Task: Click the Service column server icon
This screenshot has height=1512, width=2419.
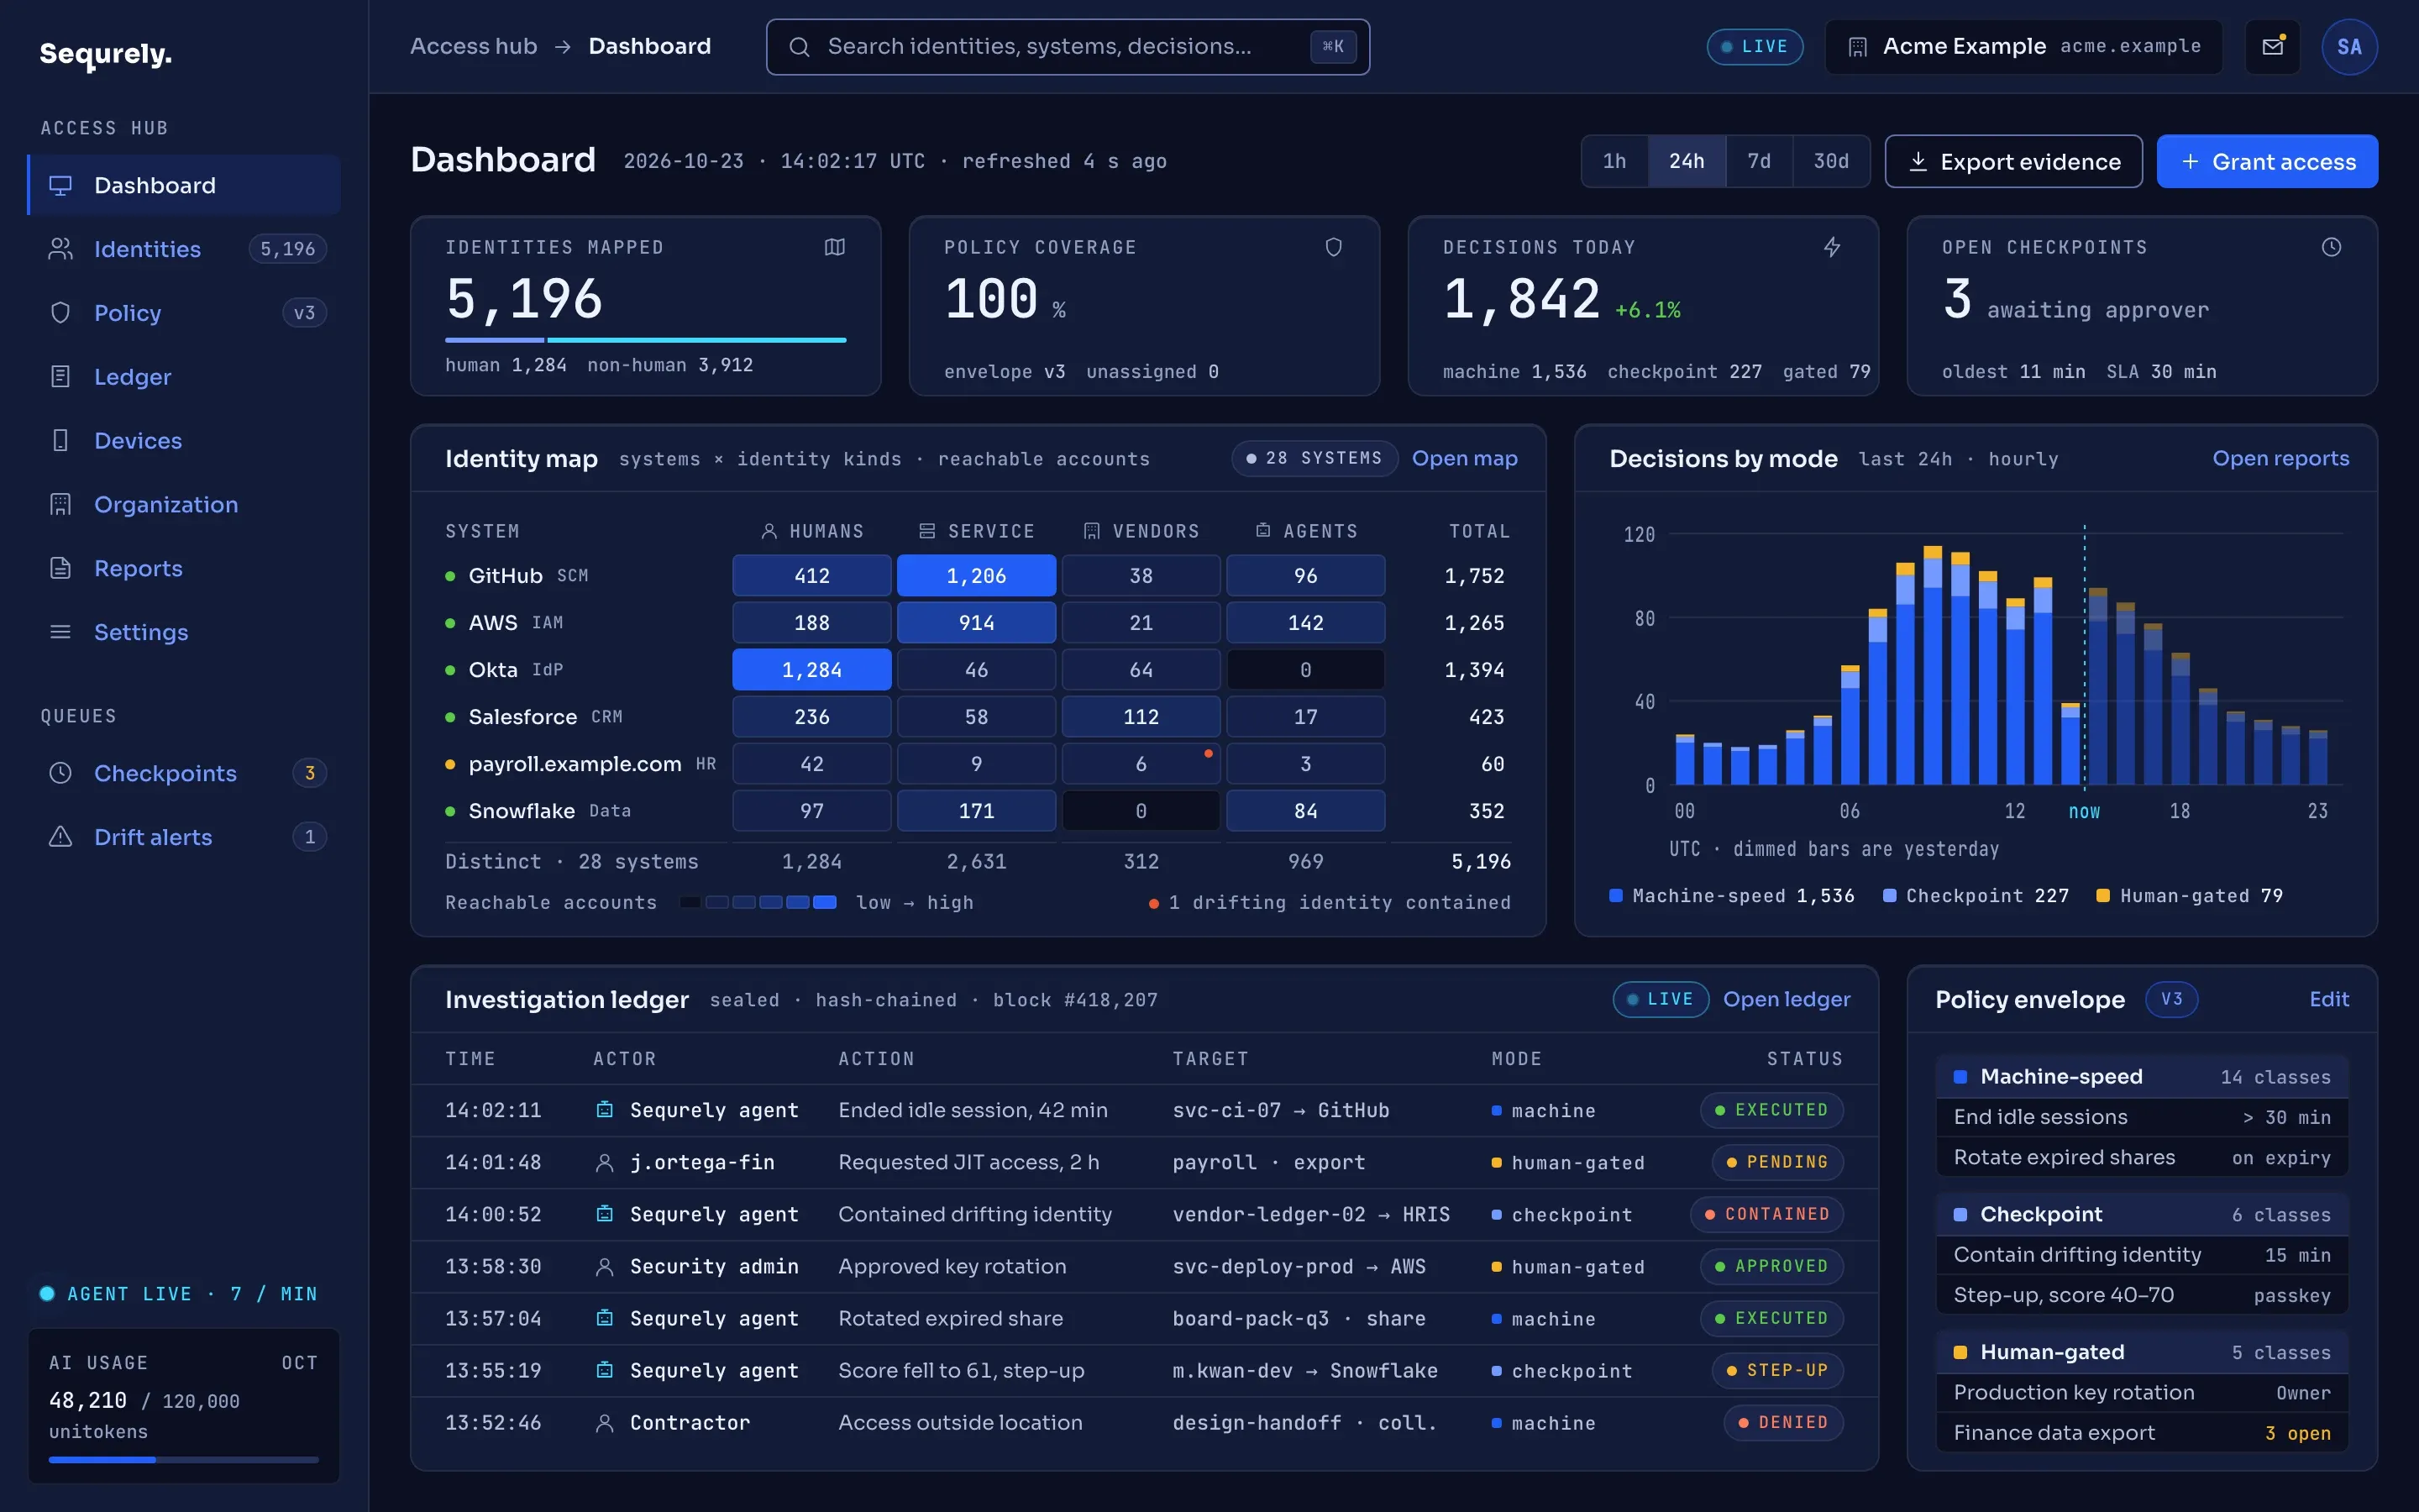Action: (x=927, y=531)
